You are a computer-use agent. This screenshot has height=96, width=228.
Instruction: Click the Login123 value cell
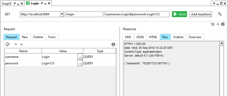click(59, 63)
